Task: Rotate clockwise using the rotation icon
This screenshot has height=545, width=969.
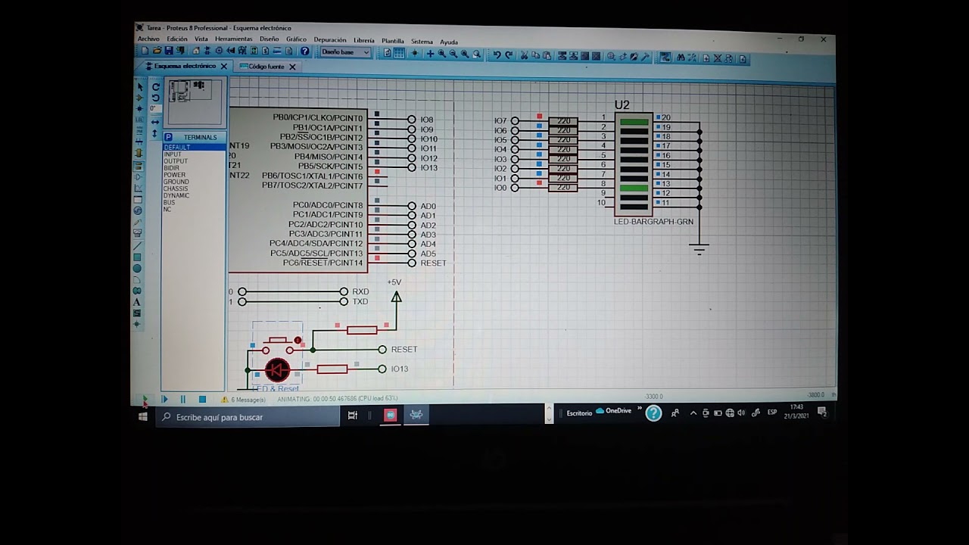Action: [156, 87]
